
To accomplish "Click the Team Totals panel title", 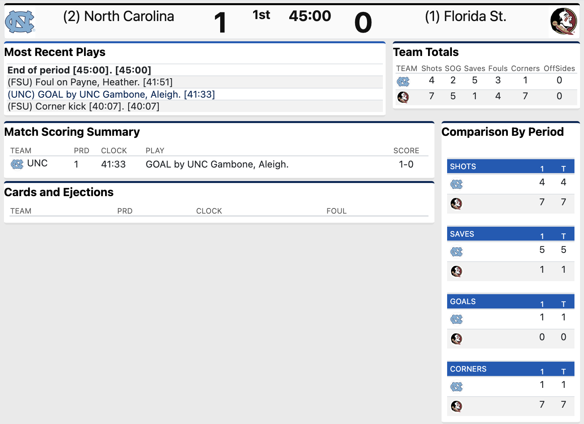I will click(426, 52).
